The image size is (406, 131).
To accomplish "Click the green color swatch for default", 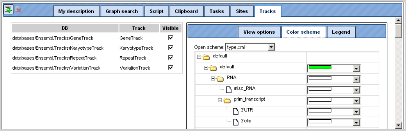I will click(320, 67).
